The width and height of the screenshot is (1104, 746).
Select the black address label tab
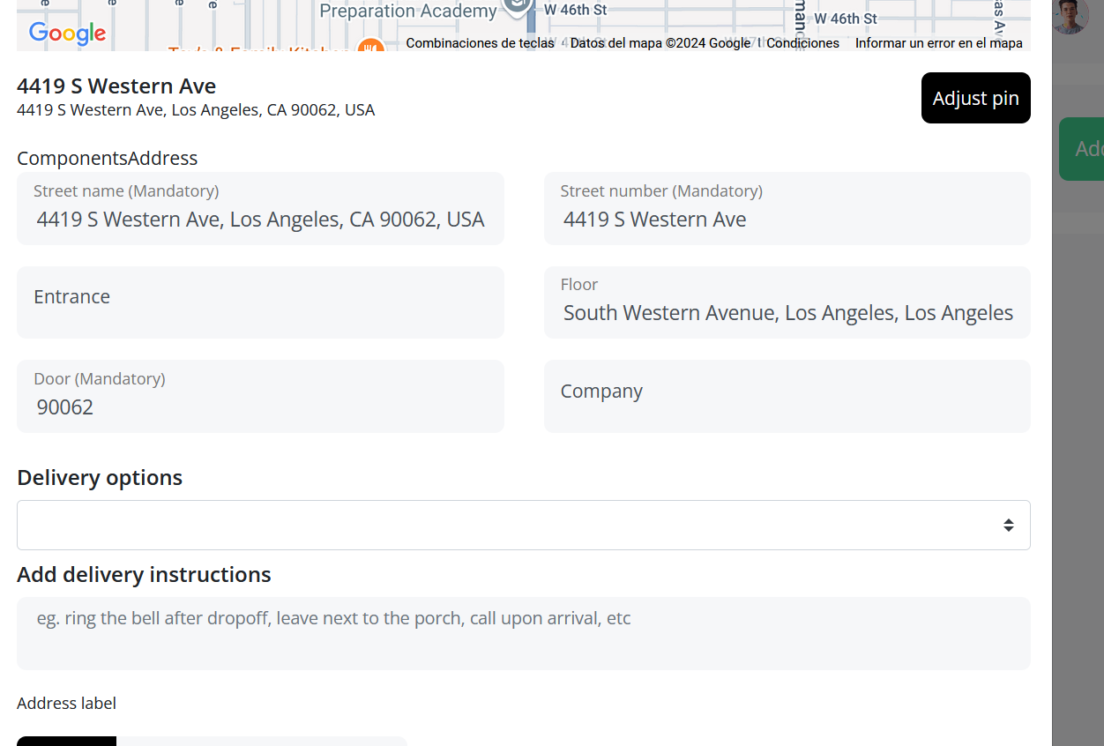tap(66, 741)
